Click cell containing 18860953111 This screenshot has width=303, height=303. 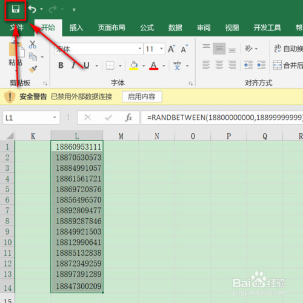(x=77, y=147)
